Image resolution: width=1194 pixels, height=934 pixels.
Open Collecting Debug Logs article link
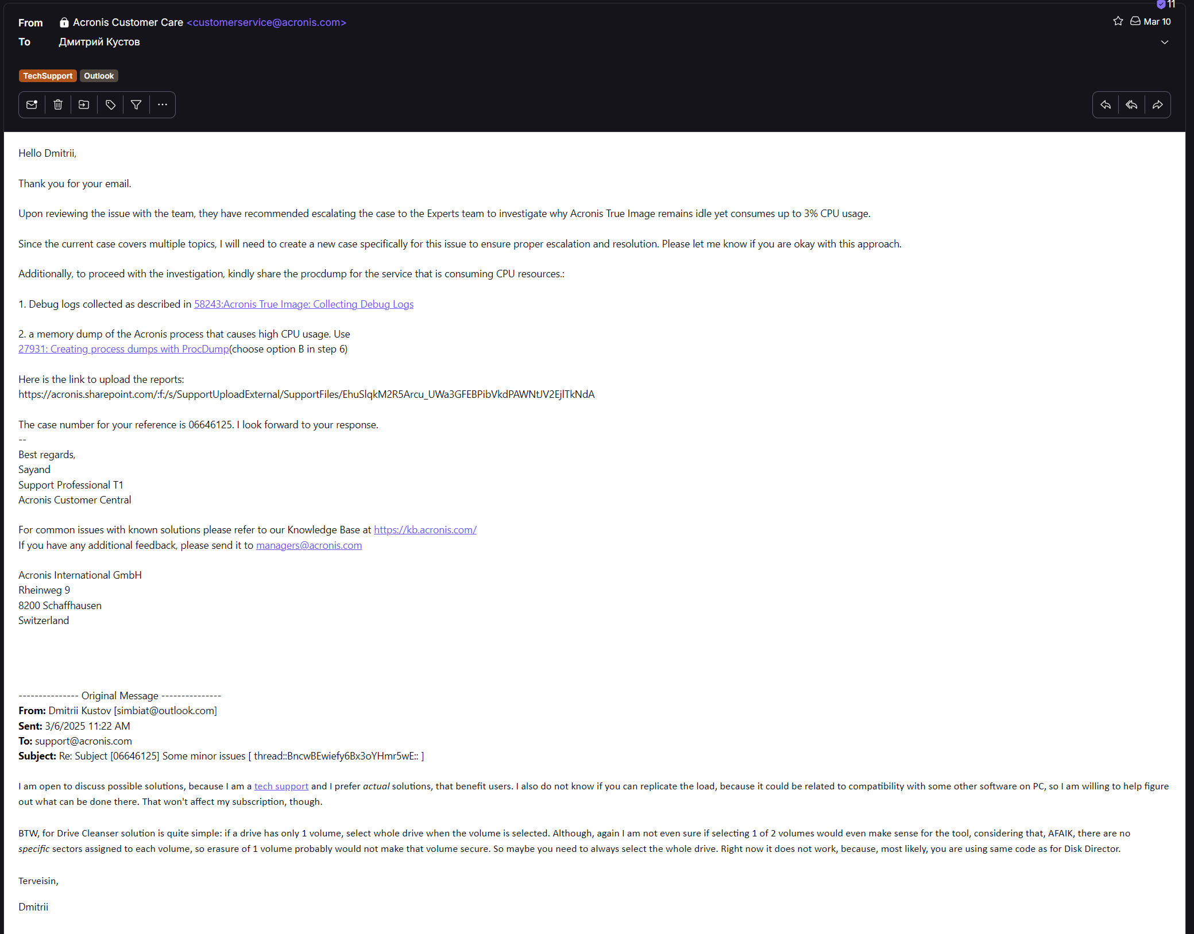[x=304, y=304]
